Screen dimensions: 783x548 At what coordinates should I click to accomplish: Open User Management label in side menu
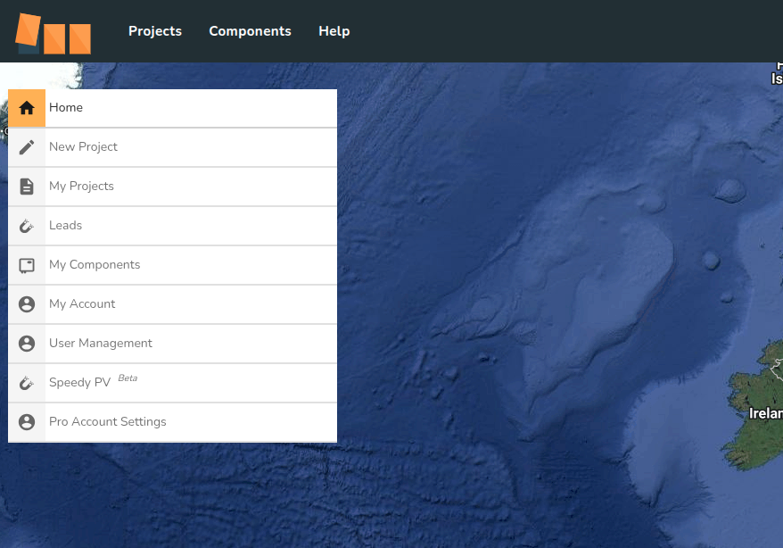click(101, 344)
